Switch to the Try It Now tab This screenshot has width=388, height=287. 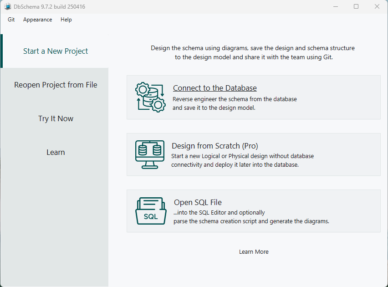56,118
